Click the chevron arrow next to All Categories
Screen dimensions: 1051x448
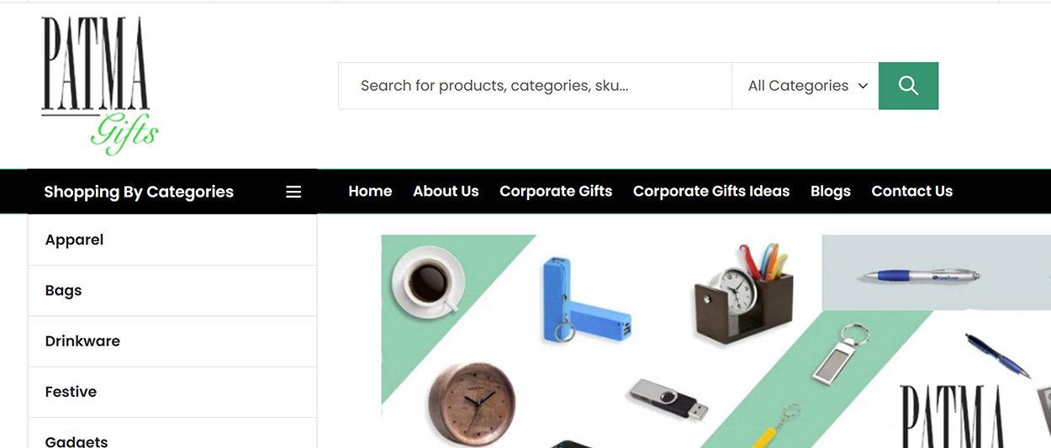tap(863, 86)
